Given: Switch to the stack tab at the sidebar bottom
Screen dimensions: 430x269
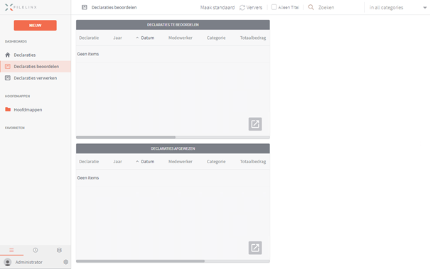Looking at the screenshot, I should tap(59, 250).
